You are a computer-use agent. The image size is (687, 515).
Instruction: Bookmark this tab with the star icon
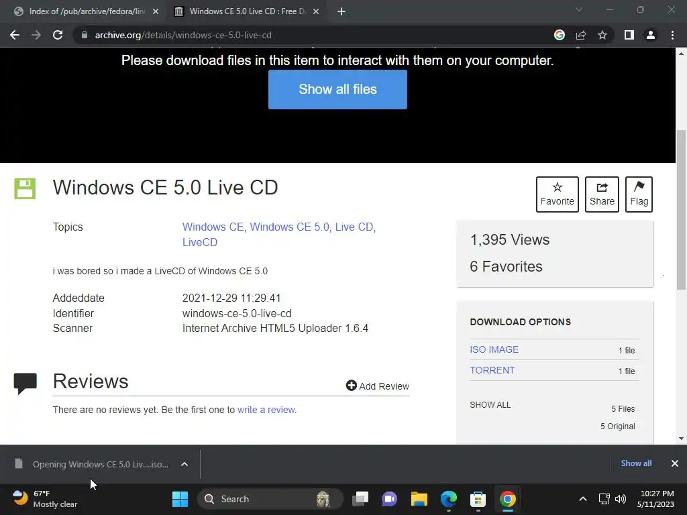(602, 35)
